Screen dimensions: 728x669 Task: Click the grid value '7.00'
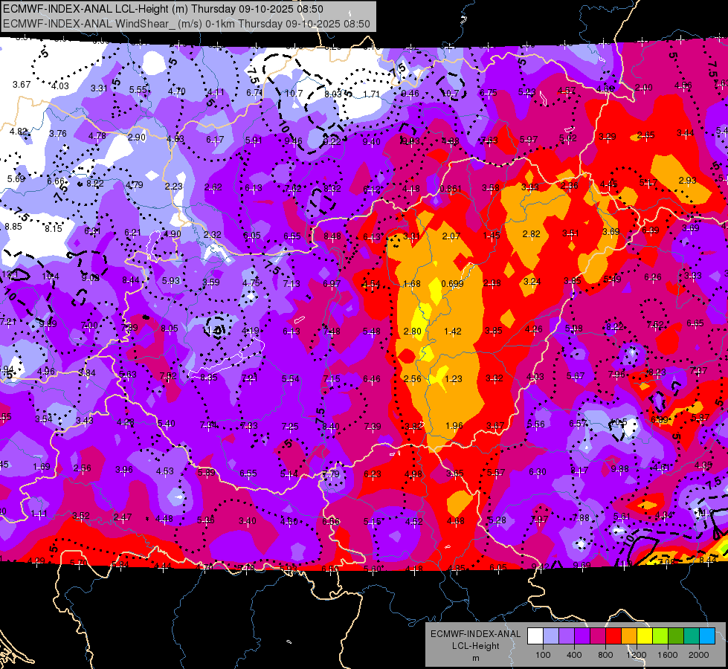[90, 326]
